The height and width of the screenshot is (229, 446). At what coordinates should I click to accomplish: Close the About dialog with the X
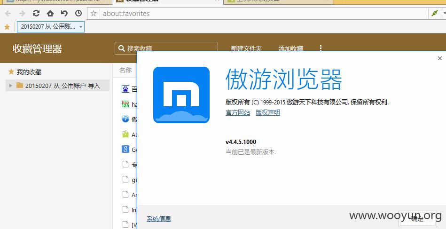tap(440, 58)
